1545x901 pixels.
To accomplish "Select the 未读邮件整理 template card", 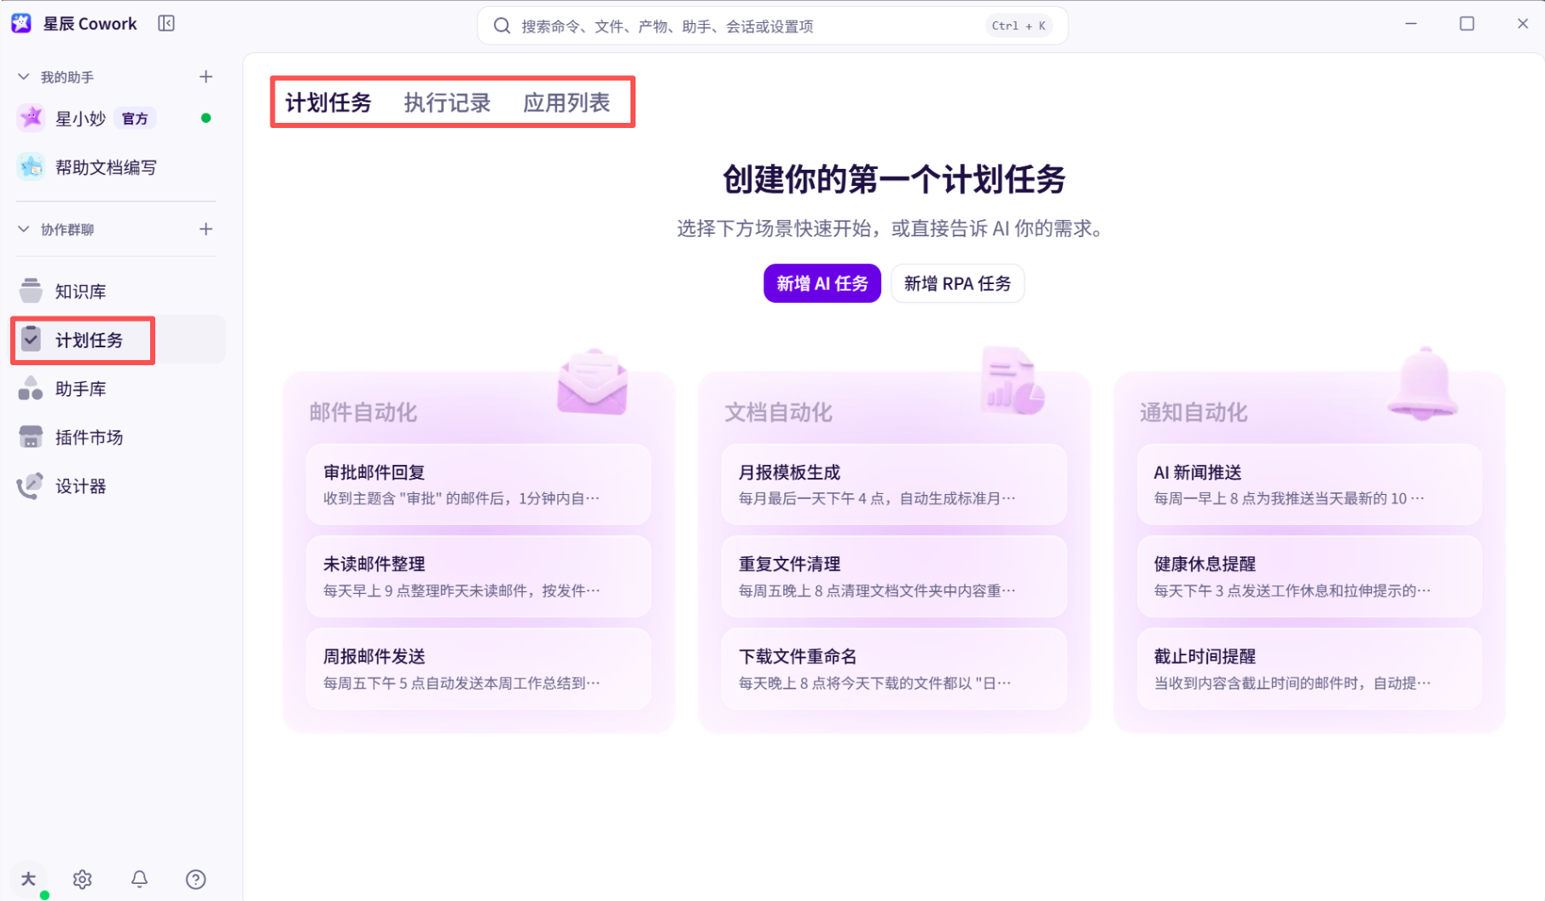I will click(479, 577).
